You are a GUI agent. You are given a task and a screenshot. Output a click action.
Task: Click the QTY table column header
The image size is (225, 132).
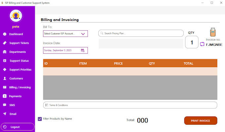(x=152, y=64)
